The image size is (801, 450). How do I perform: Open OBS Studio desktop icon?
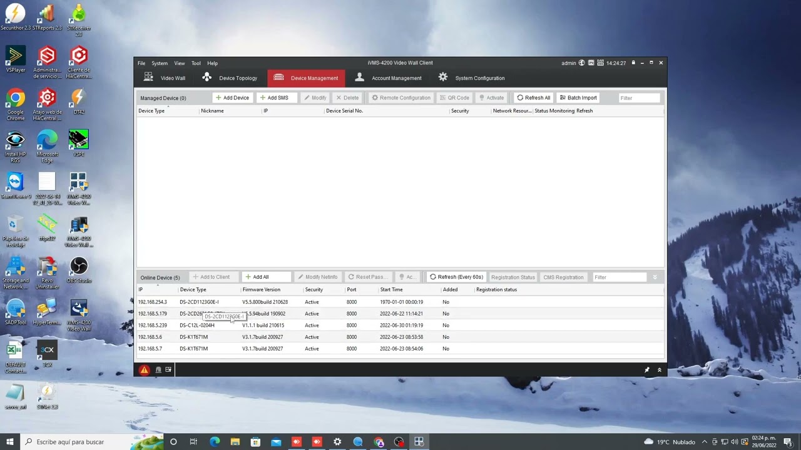79,269
